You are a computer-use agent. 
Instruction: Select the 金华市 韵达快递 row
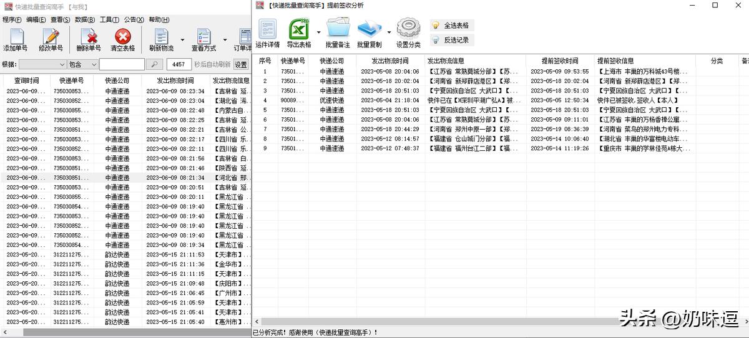coord(125,264)
